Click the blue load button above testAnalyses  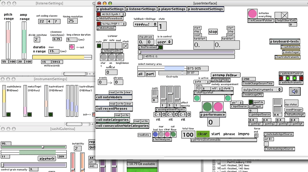(x=155, y=134)
